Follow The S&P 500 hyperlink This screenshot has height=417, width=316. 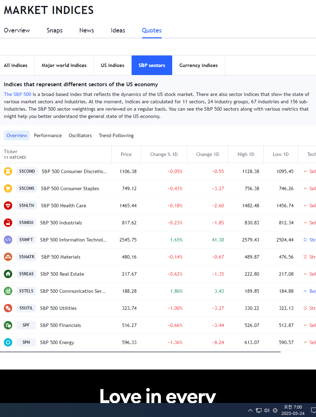coord(17,94)
